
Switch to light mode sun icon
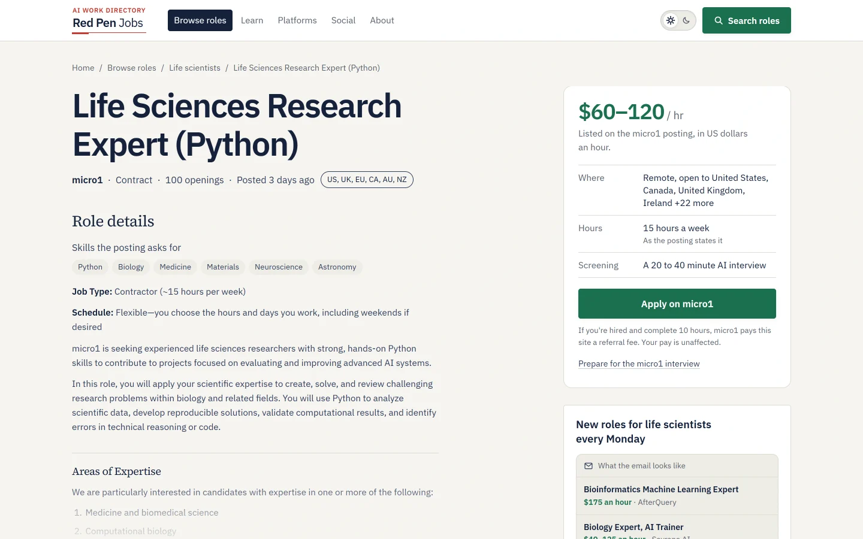671,20
